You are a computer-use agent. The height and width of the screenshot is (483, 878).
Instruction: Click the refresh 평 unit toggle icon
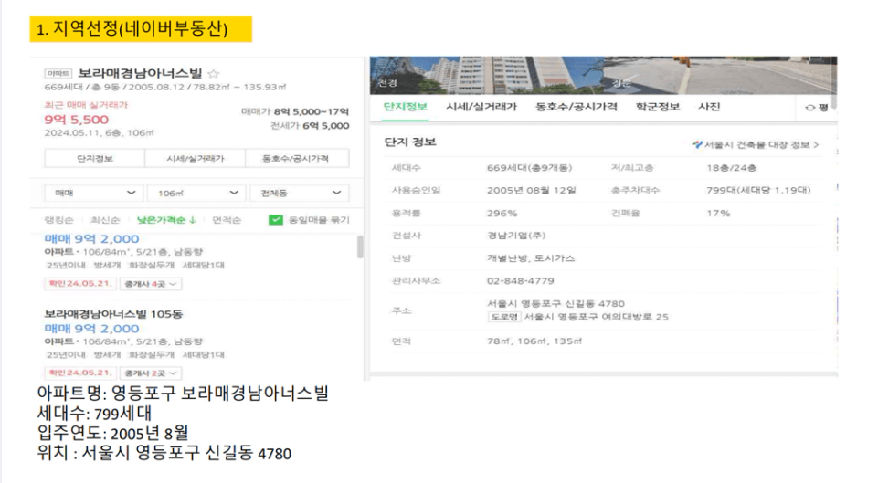(x=809, y=108)
